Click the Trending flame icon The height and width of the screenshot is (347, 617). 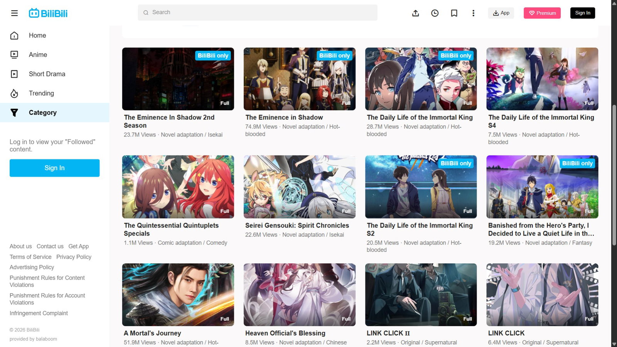point(14,93)
